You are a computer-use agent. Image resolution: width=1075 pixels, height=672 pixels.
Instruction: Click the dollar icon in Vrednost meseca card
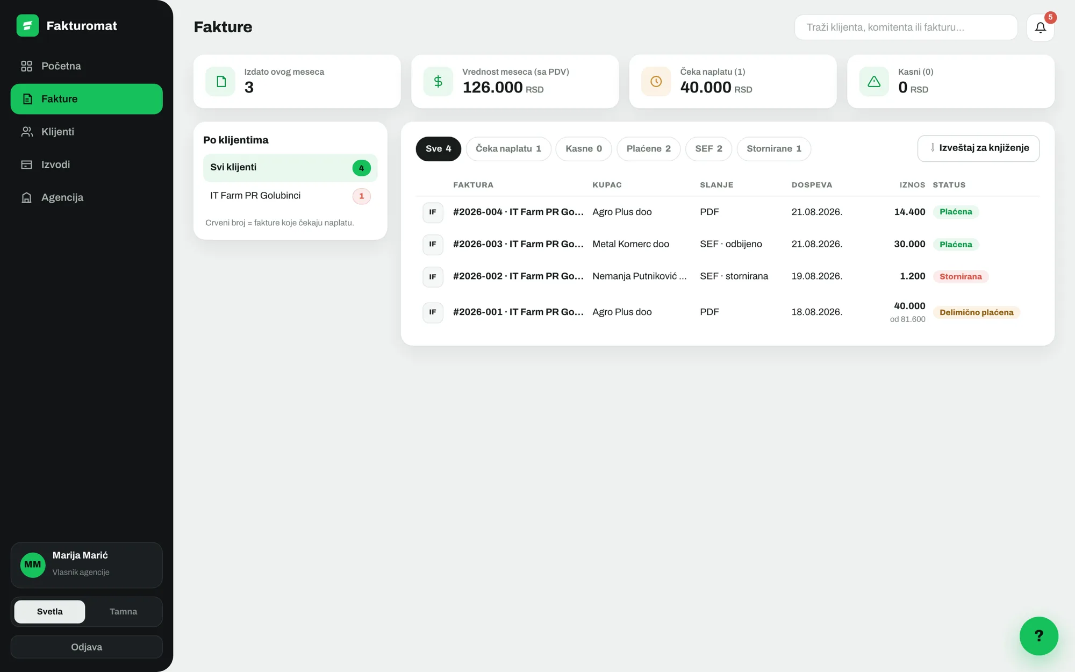[x=438, y=81]
